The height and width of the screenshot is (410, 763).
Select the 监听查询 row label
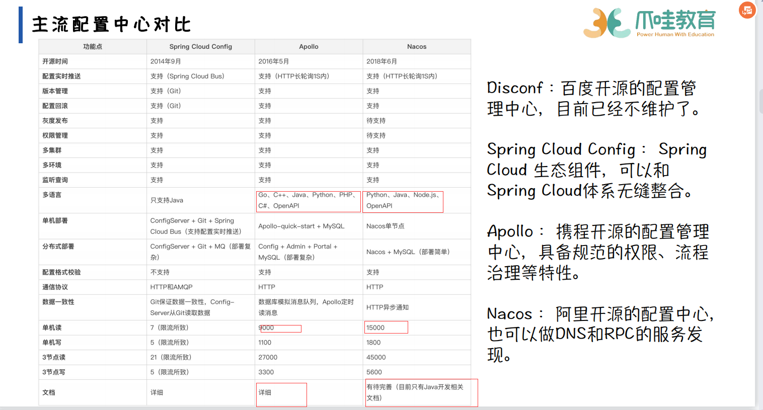55,180
